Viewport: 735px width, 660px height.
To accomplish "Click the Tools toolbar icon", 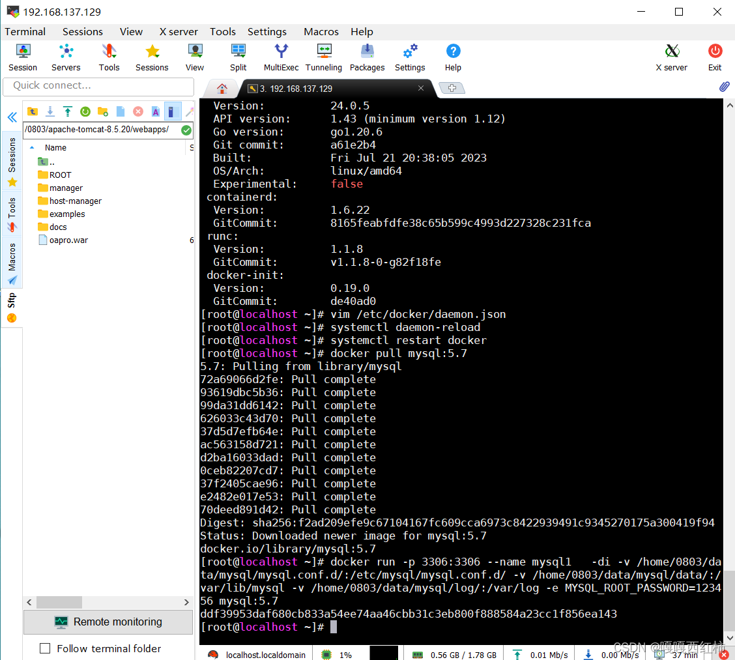I will 109,57.
